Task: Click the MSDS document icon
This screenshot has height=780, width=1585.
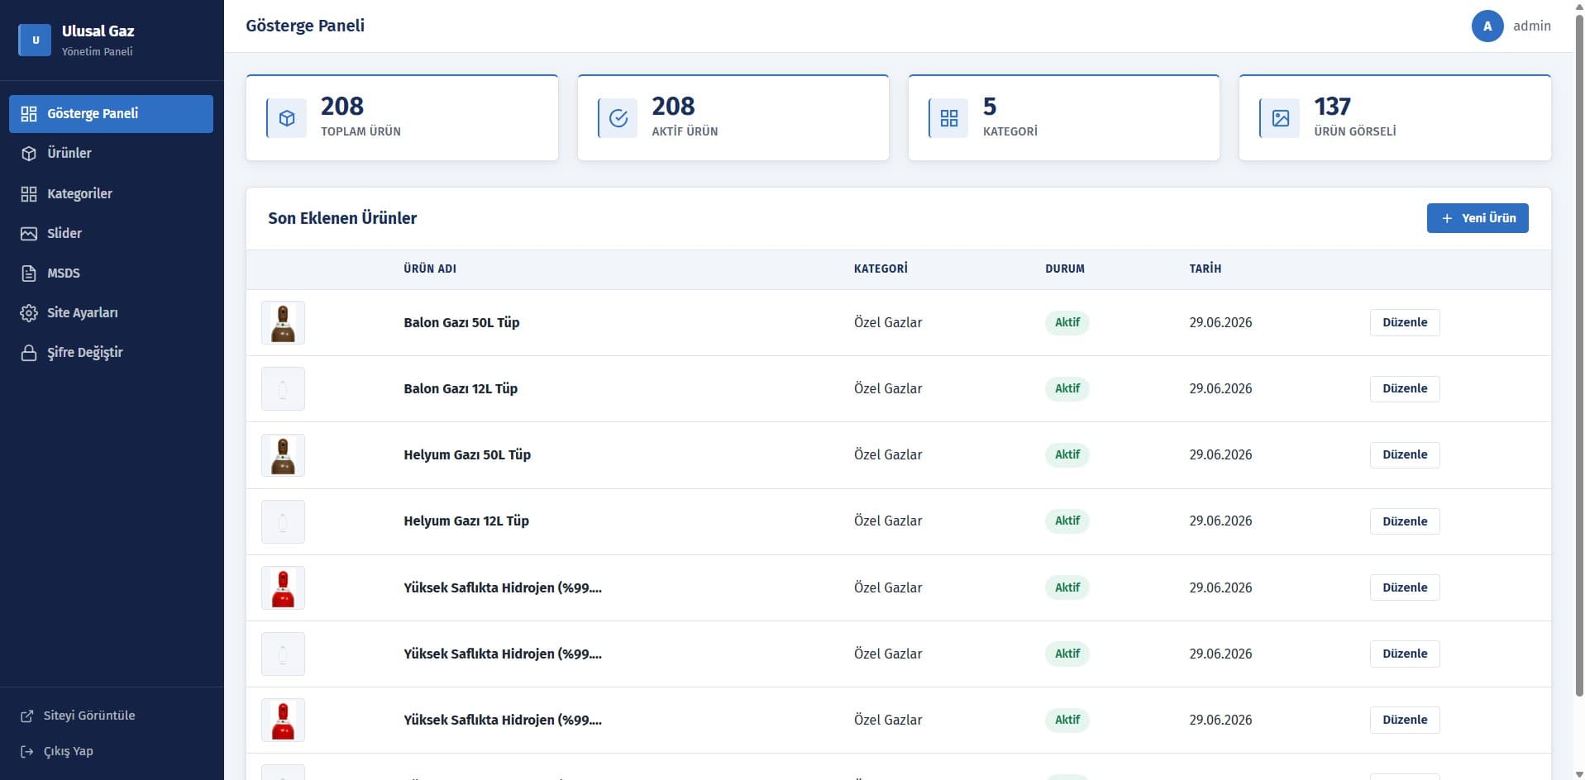Action: [x=29, y=273]
